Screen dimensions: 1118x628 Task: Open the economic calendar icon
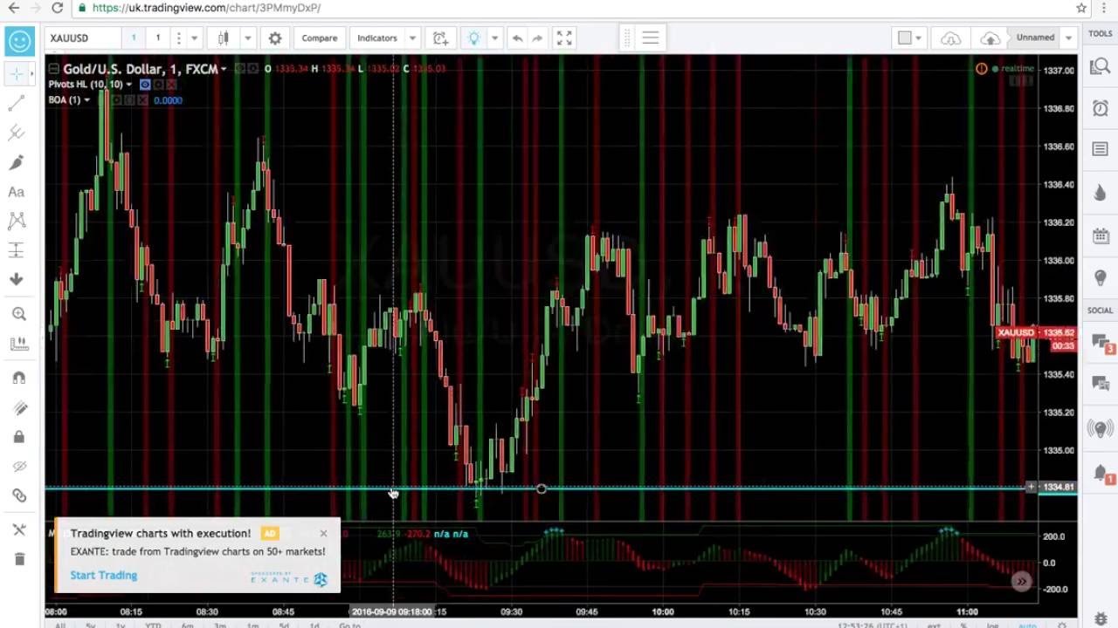click(1101, 236)
